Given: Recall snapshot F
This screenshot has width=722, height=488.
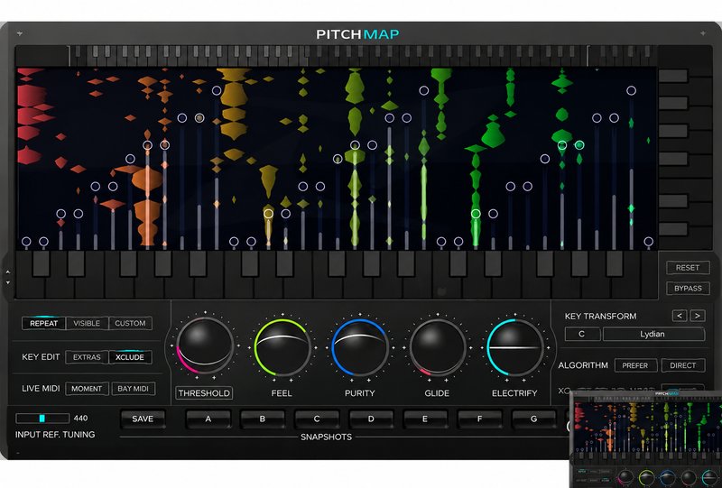Looking at the screenshot, I should (479, 419).
